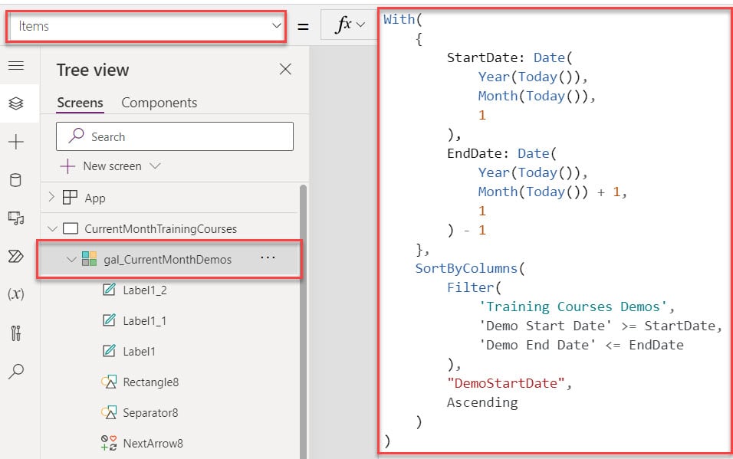
Task: Click 'Demo Start Date' in the formula
Action: [545, 326]
